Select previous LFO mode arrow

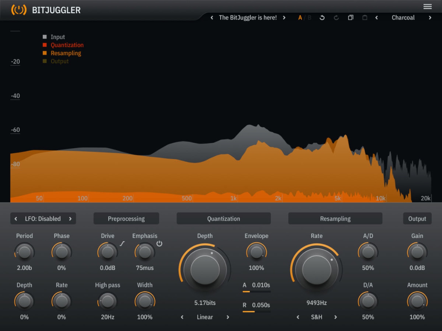point(16,219)
